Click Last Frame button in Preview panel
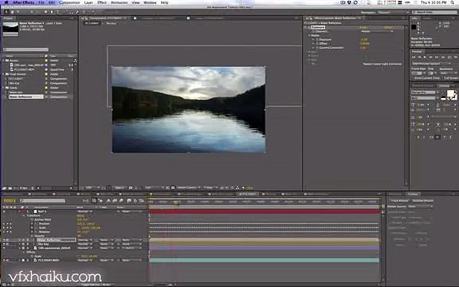Image resolution: width=459 pixels, height=287 pixels. tap(437, 57)
